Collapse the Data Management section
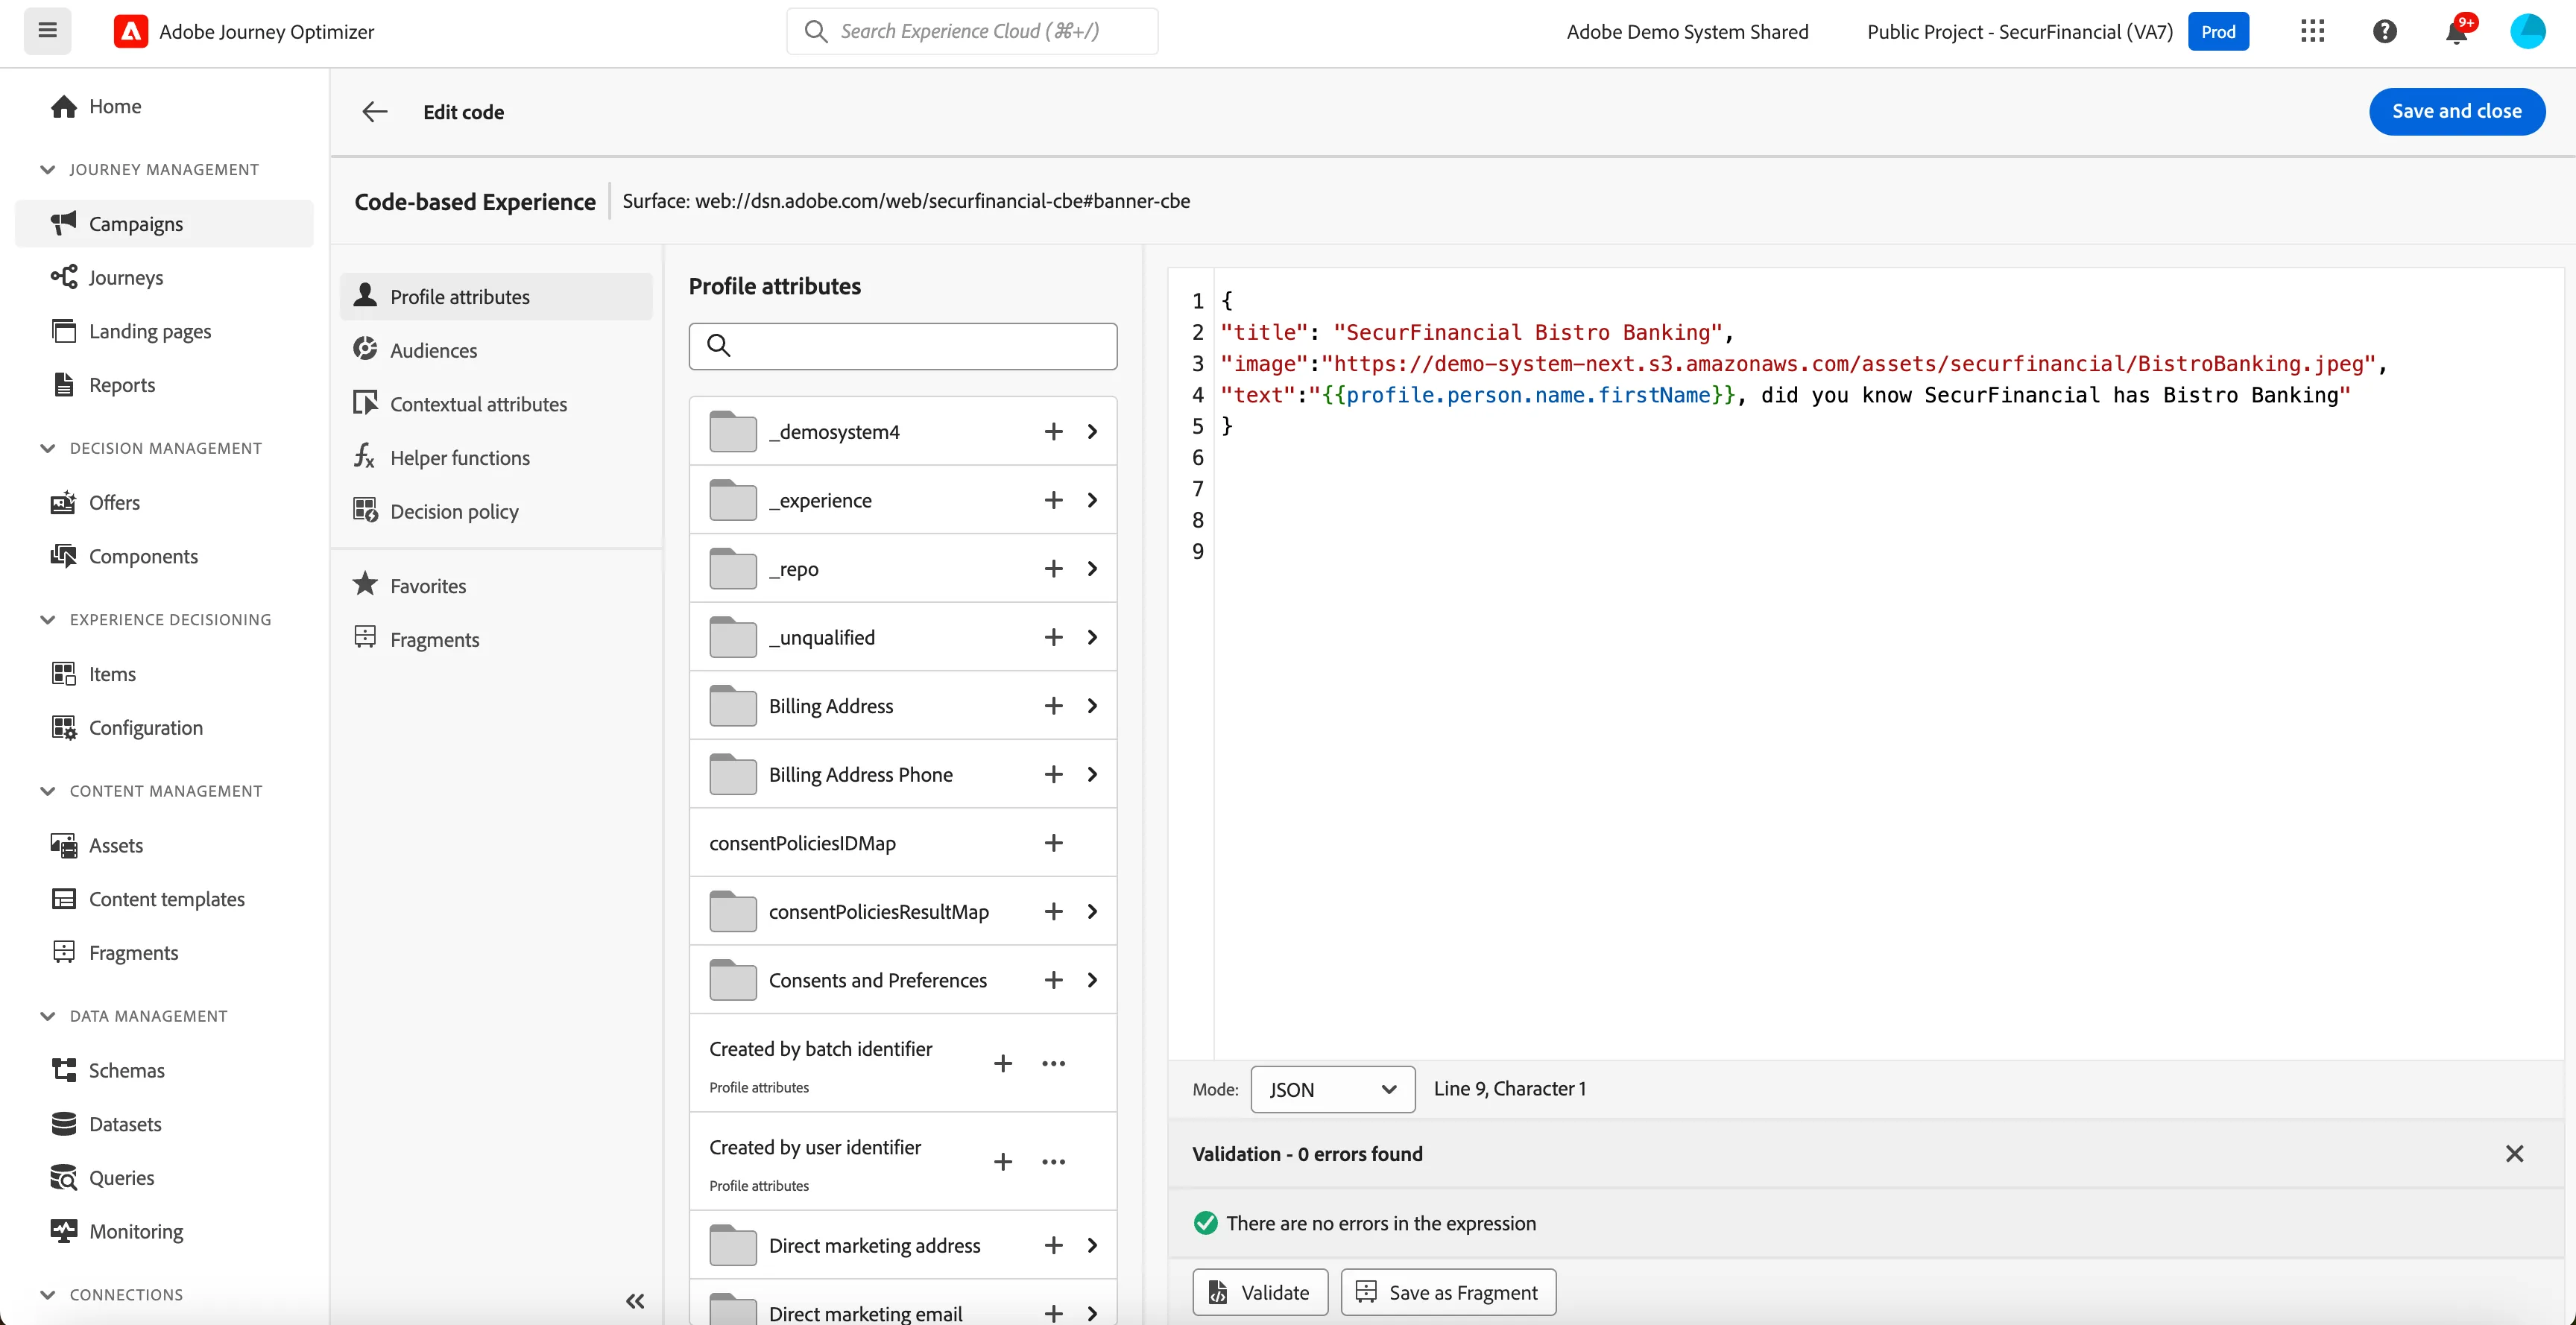 (x=47, y=1016)
